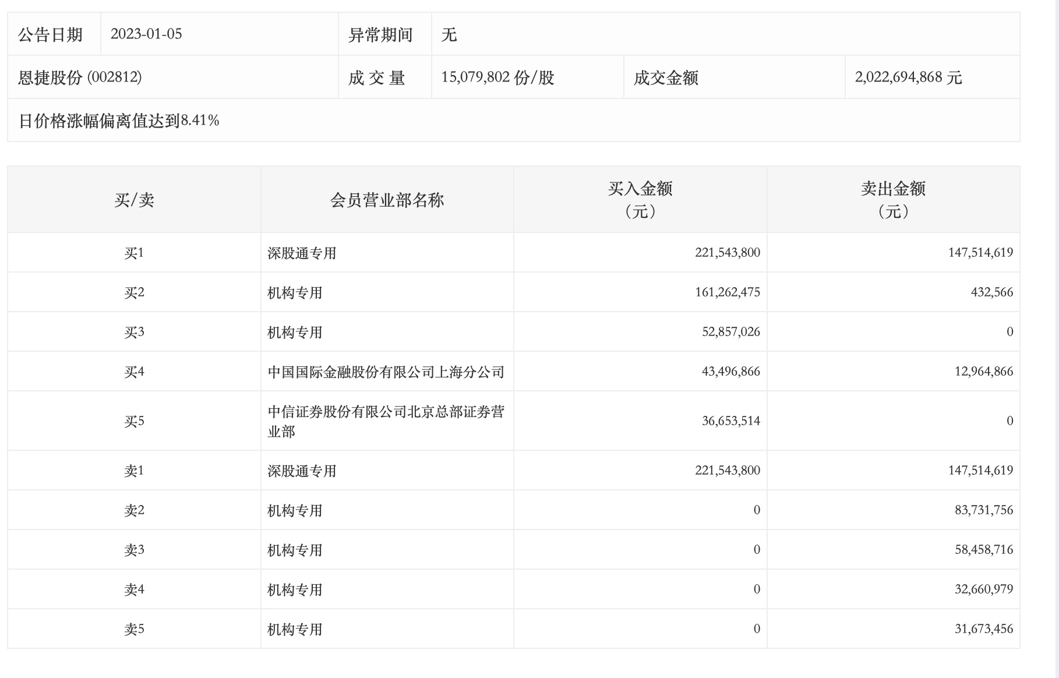The width and height of the screenshot is (1059, 678).
Task: Click the 买/卖 column header
Action: pos(134,200)
